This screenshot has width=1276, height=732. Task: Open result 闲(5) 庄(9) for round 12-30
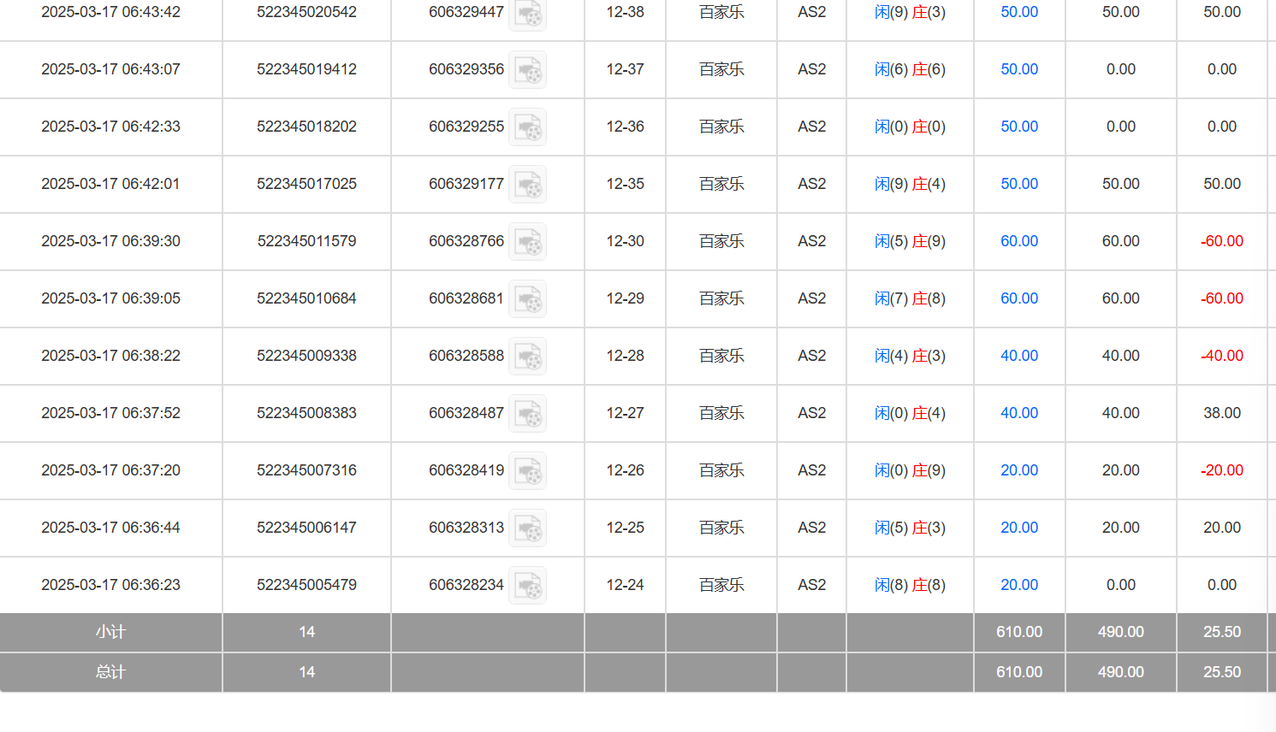point(910,241)
